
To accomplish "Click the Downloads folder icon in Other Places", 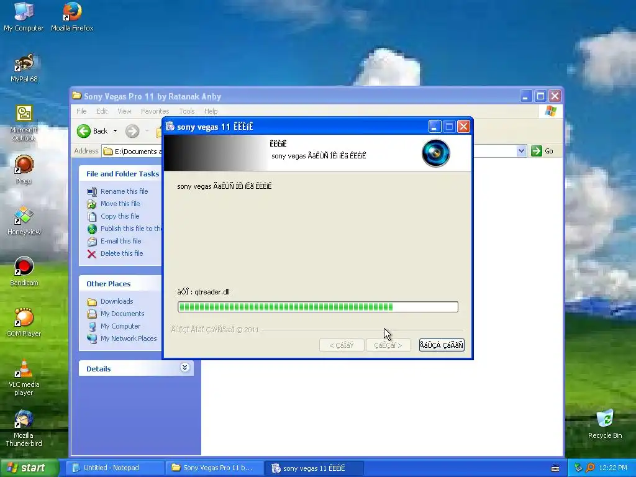I will [x=92, y=302].
